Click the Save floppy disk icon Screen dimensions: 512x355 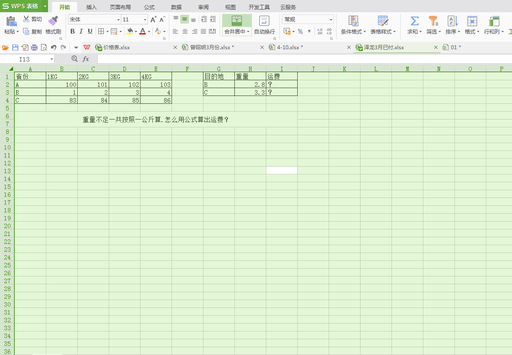[x=15, y=48]
